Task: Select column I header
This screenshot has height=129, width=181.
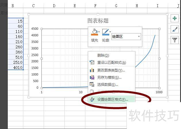Action: (157, 6)
